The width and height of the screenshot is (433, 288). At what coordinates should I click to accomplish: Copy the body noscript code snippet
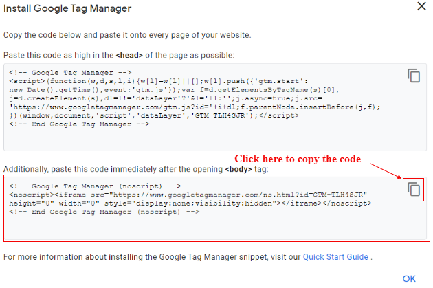click(414, 190)
